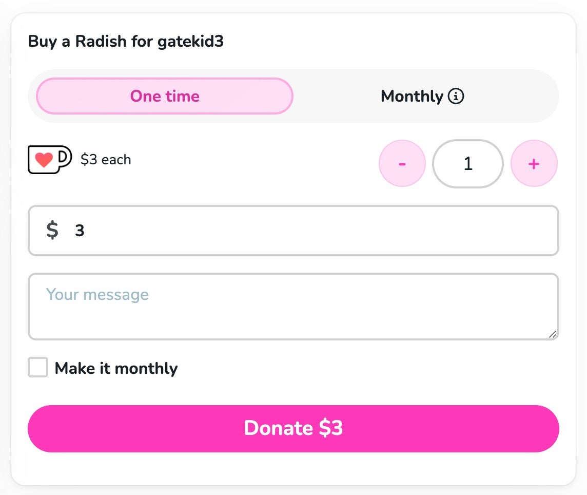Screen dimensions: 587x495
Task: Click the dollar sign currency symbol
Action: pyautogui.click(x=52, y=231)
